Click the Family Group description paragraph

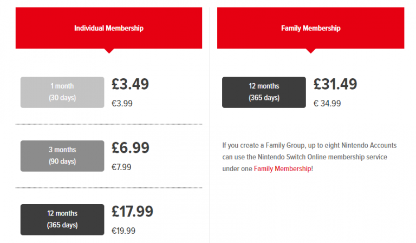309,157
